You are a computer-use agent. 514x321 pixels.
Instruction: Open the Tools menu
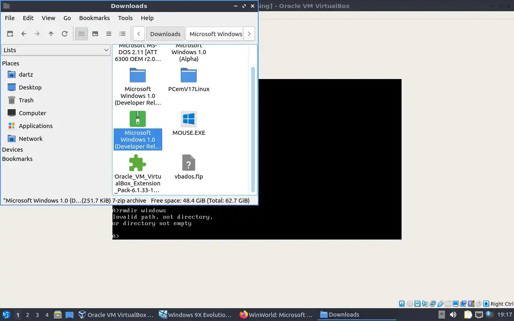point(125,18)
